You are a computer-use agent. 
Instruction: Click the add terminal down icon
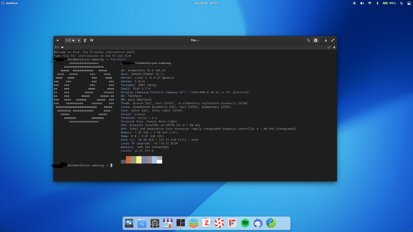(92, 40)
